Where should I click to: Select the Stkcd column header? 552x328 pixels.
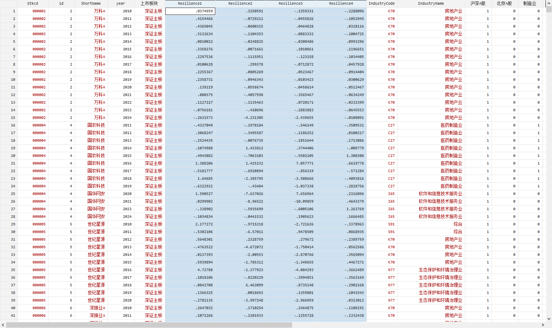[33, 3]
